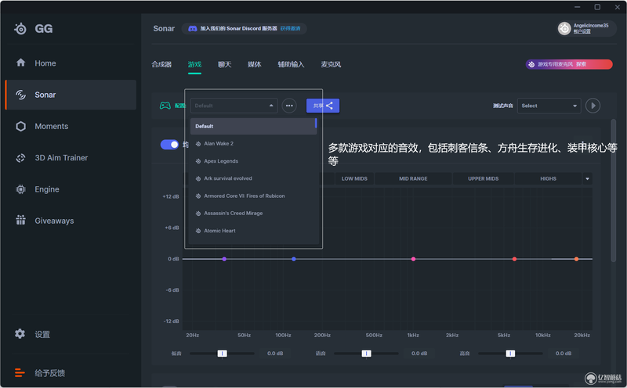Viewport: 627px width, 388px height.
Task: Click the 给予反馈 feedback label
Action: point(50,373)
